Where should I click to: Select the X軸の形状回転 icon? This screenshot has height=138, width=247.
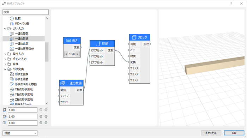12,89
